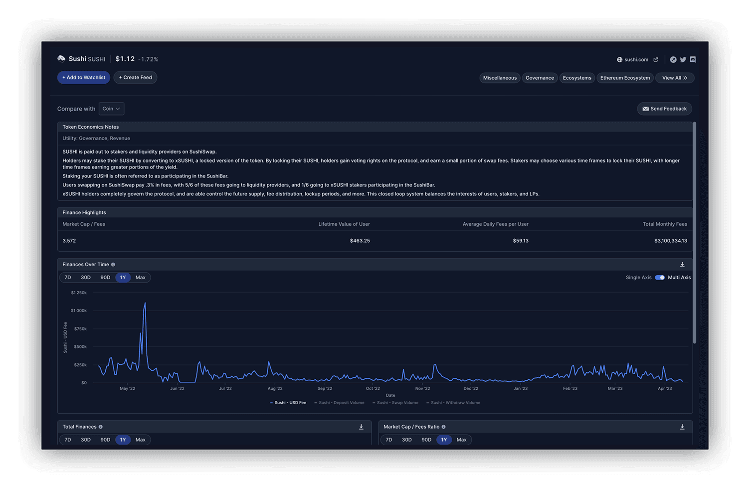Select Max range in Market Cap / Fees Ratio

click(x=462, y=440)
